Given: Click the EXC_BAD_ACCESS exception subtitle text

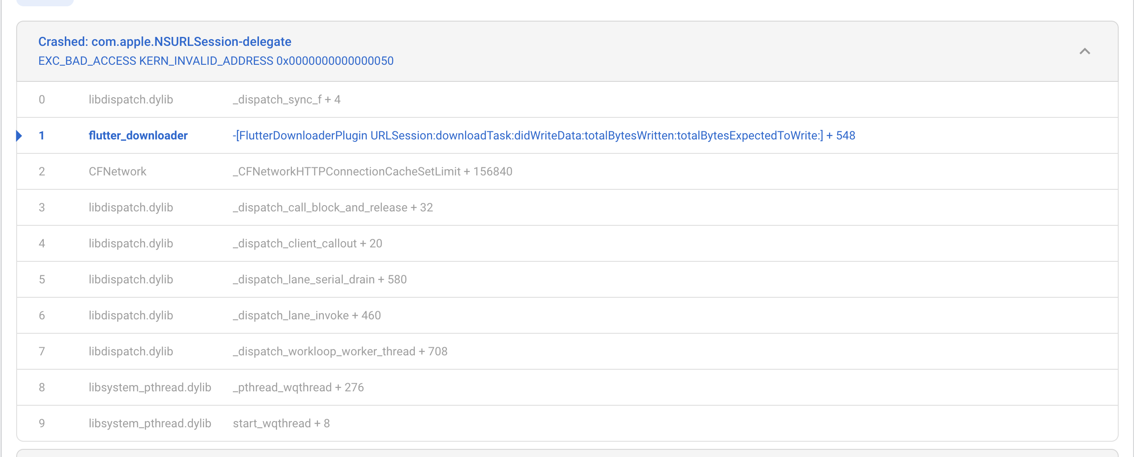Looking at the screenshot, I should click(215, 61).
